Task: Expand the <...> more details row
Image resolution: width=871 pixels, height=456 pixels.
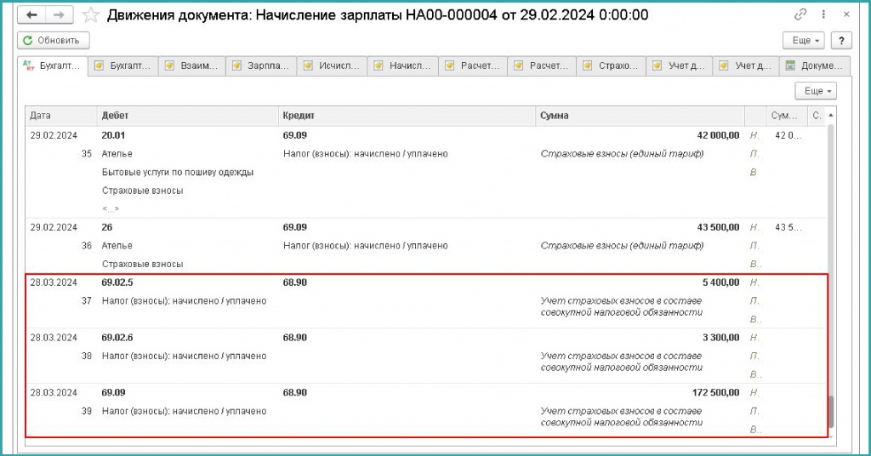Action: pos(111,208)
